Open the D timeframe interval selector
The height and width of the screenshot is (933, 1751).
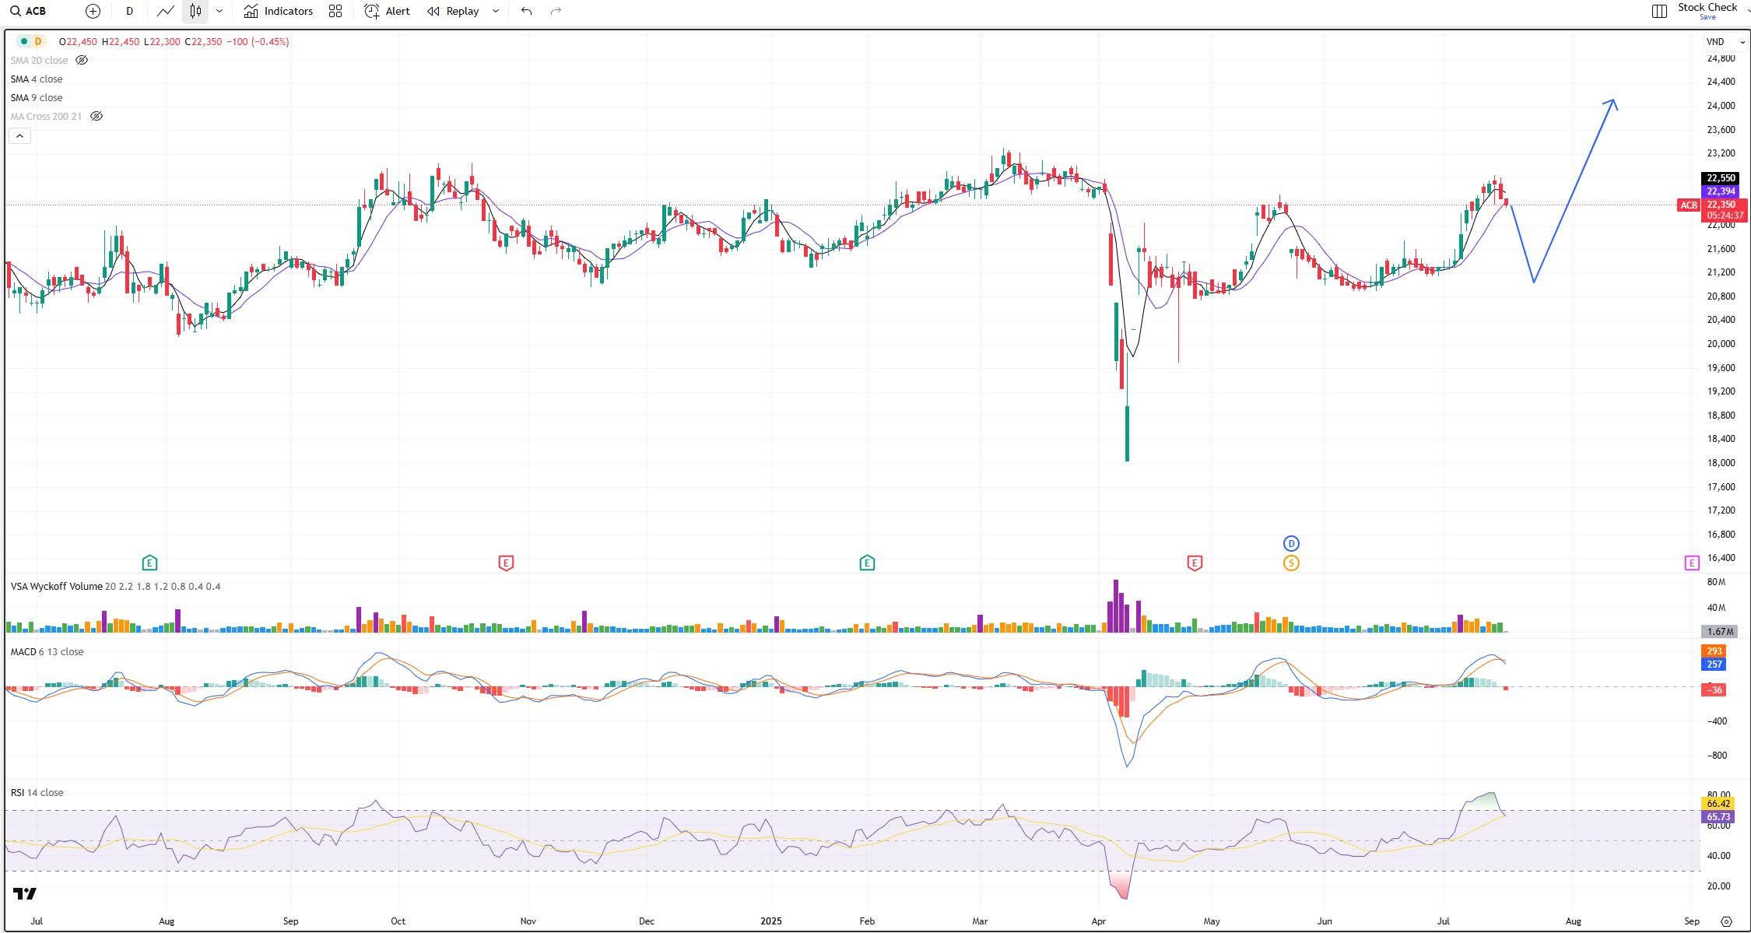pyautogui.click(x=129, y=11)
